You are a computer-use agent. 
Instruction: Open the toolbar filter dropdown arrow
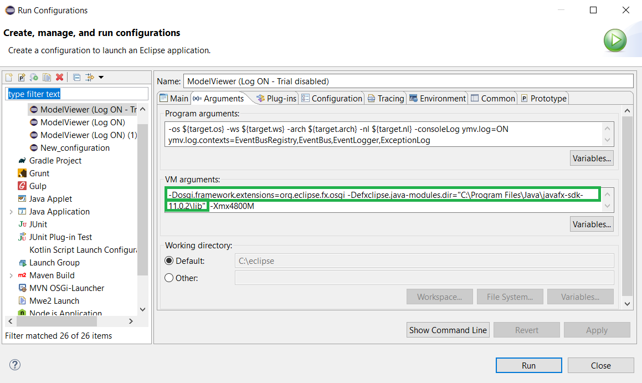(101, 77)
